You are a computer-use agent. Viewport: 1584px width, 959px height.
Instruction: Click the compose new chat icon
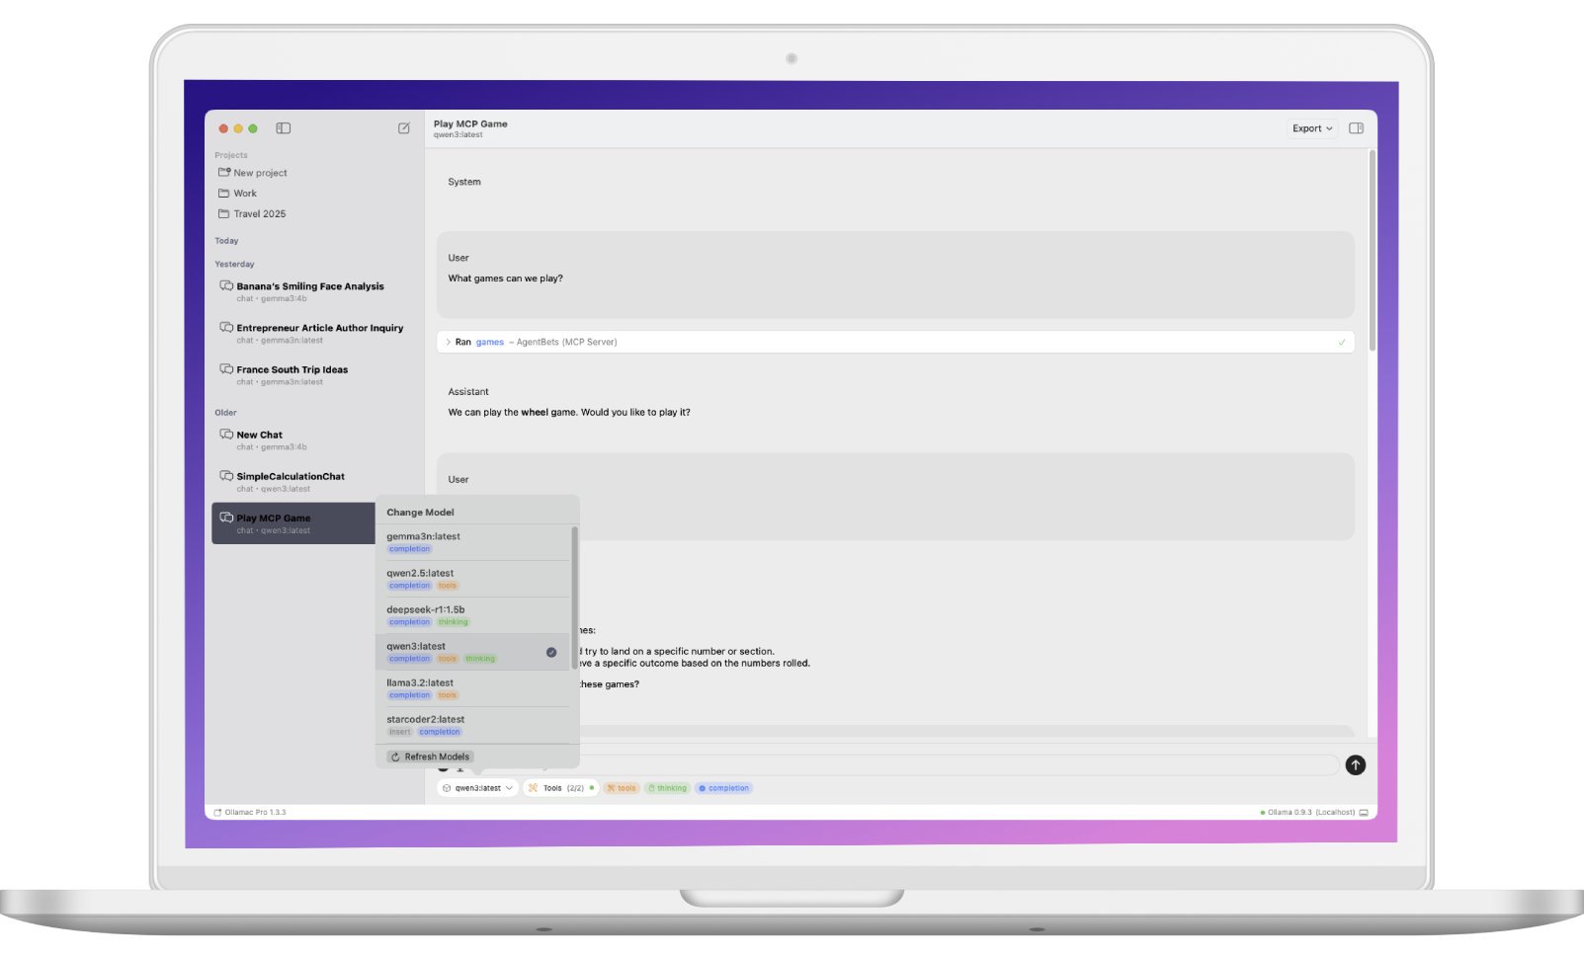[404, 128]
